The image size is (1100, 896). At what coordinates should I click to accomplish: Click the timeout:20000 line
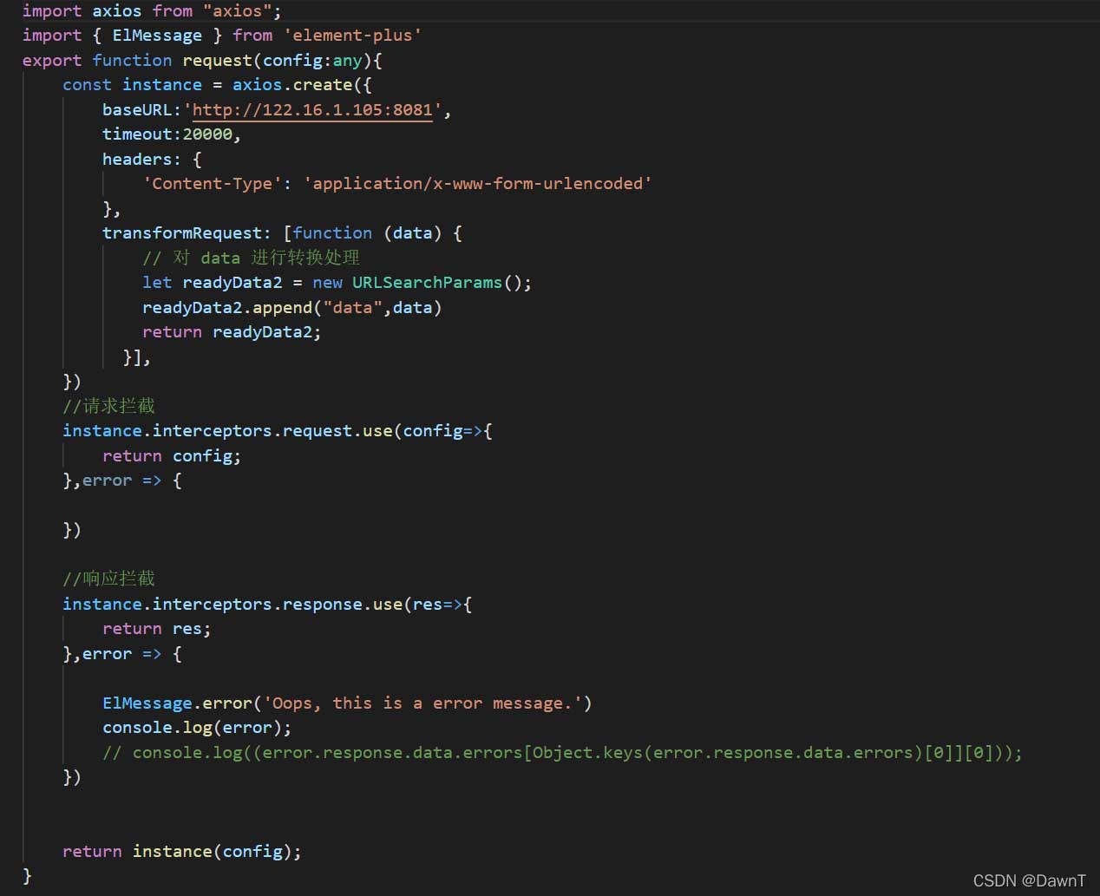pos(169,134)
